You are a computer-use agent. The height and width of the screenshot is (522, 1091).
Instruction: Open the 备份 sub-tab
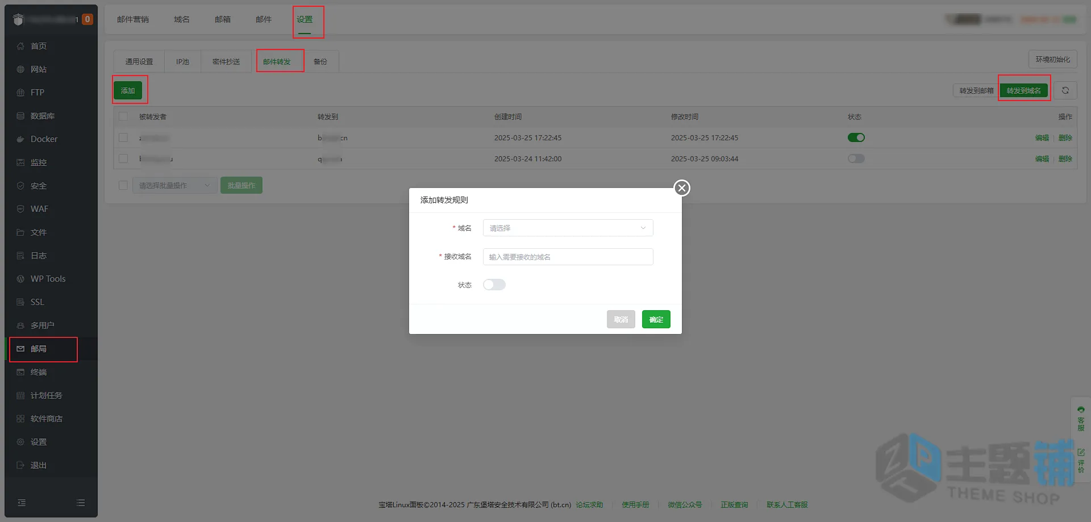click(x=320, y=61)
